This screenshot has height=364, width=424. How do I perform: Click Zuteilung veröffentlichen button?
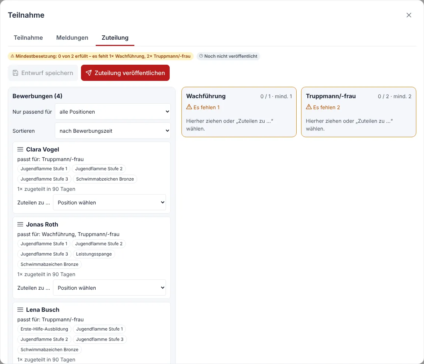125,73
